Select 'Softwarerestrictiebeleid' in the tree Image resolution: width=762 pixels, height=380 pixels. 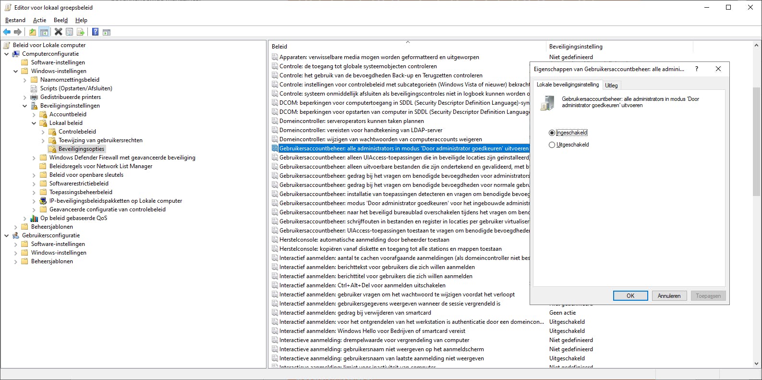[79, 184]
